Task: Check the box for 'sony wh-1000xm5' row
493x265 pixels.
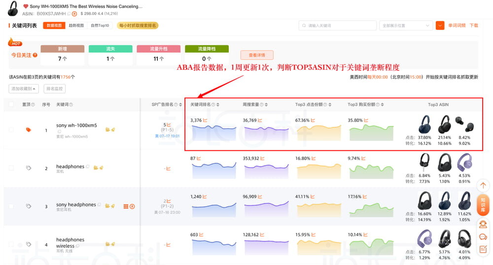Action: point(11,130)
